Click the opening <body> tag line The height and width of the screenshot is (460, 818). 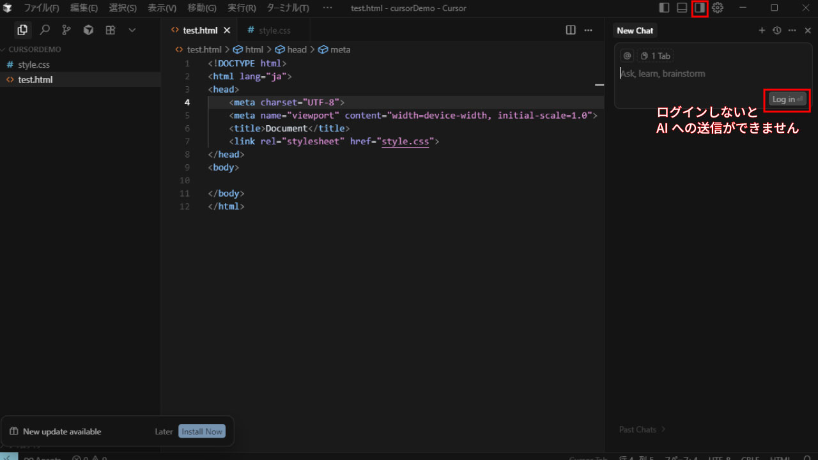point(224,167)
